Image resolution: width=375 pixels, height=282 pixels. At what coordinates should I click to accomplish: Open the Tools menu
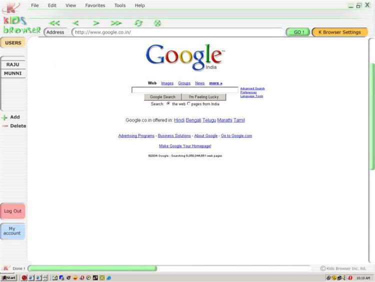click(120, 6)
